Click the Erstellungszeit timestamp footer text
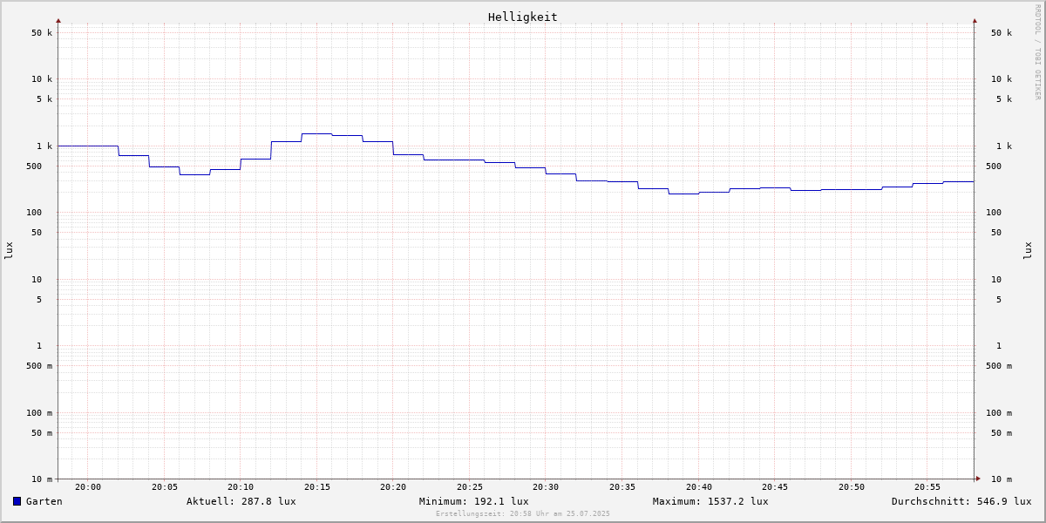Viewport: 1046px width, 523px height. 523,513
